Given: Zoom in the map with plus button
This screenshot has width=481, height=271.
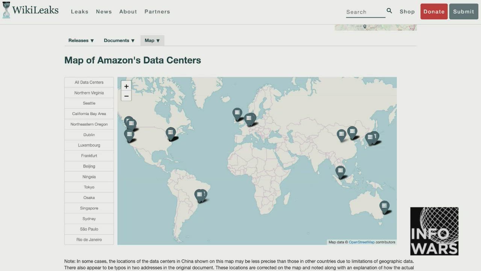Looking at the screenshot, I should coord(126,86).
